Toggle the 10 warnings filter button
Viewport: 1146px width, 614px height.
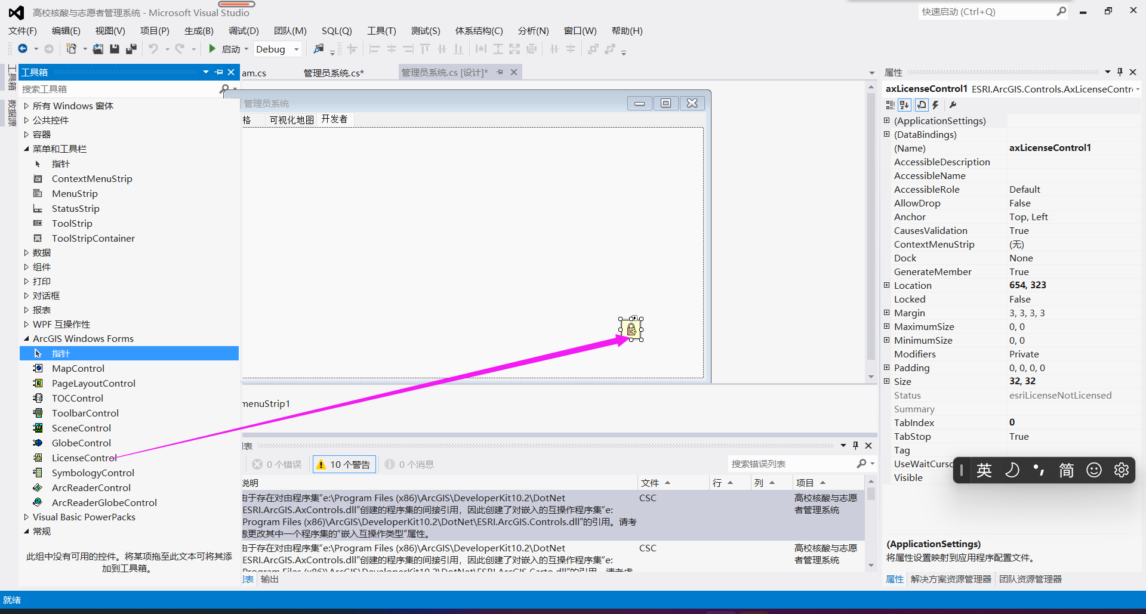[x=344, y=464]
